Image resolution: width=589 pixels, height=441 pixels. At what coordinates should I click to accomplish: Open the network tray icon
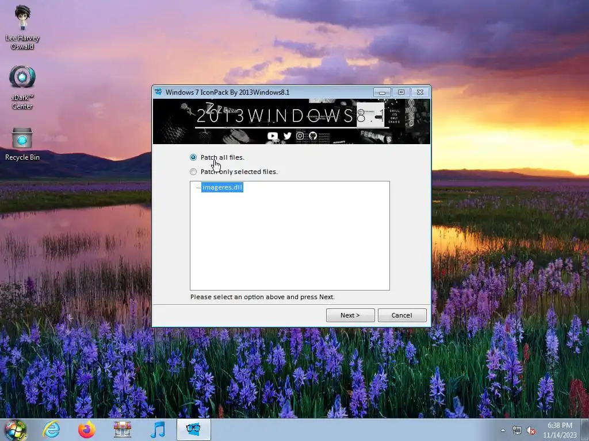click(x=517, y=430)
